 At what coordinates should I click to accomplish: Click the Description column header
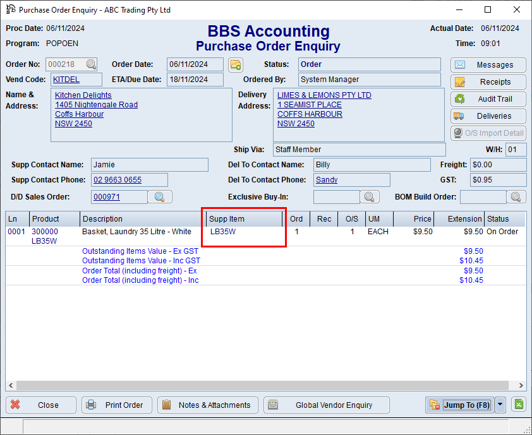click(142, 219)
